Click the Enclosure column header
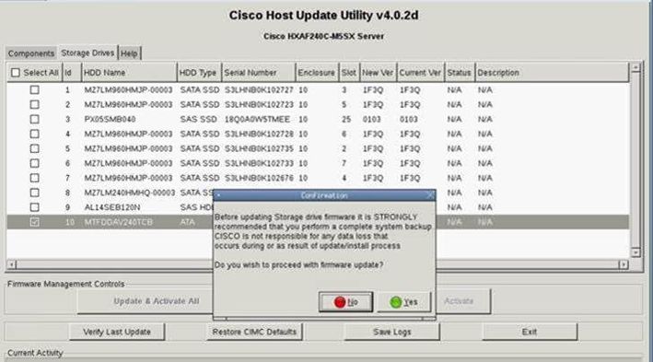This screenshot has height=362, width=653. pos(317,73)
